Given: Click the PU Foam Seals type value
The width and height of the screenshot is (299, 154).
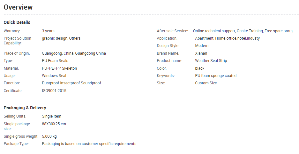Looking at the screenshot, I should (55, 61).
